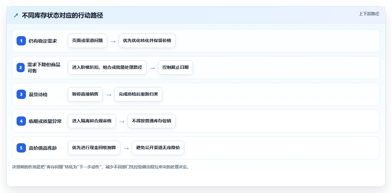Select the 优先进行现金回收测算 chip
The image size is (392, 193).
[94, 148]
